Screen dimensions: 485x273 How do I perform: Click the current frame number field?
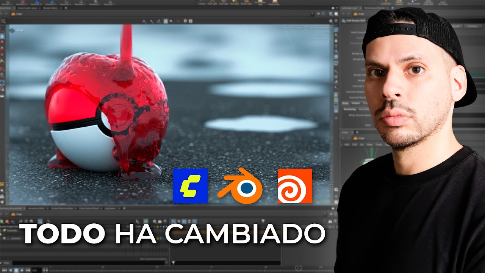(x=36, y=270)
